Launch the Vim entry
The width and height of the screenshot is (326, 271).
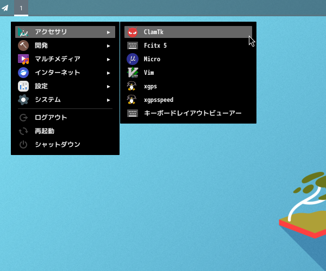[x=188, y=73]
